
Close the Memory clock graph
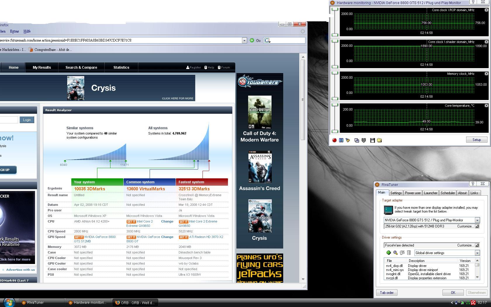[486, 74]
